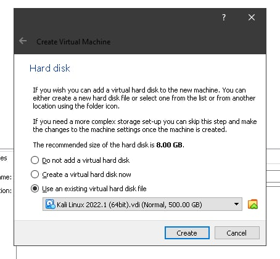Click the "Hard disk" heading text
This screenshot has height=259, width=280.
coord(50,68)
